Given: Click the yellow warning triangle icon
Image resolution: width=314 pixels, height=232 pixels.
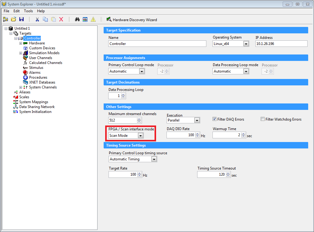Looking at the screenshot, I should (93, 19).
